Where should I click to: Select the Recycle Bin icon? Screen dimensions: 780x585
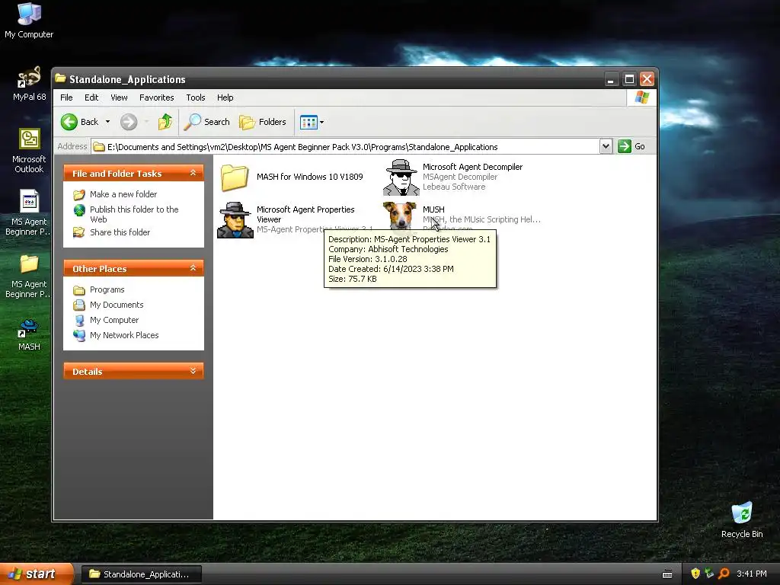(x=742, y=519)
